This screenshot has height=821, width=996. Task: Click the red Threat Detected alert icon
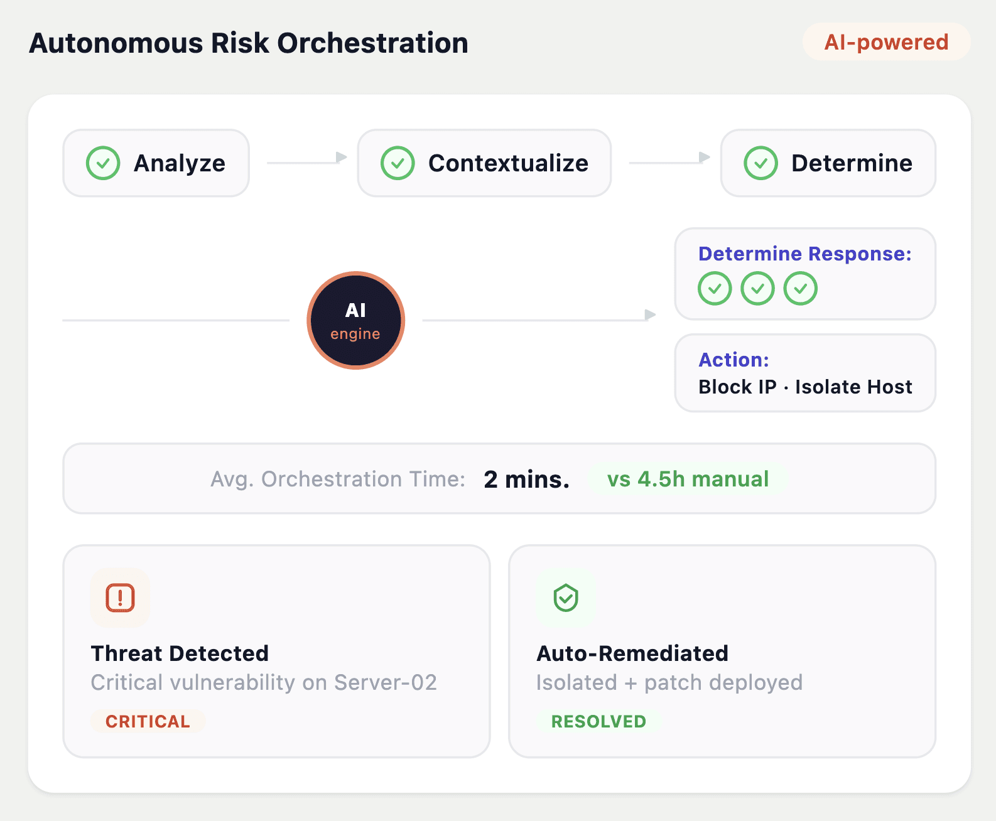pyautogui.click(x=120, y=598)
